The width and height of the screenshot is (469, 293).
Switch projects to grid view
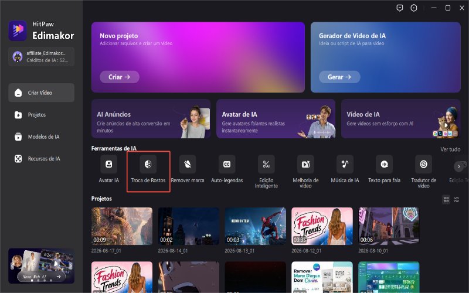click(x=446, y=199)
